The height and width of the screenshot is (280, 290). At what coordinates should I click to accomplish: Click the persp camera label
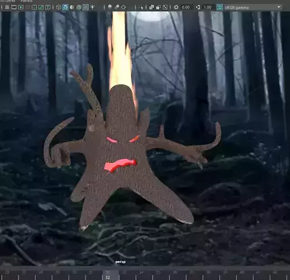(x=121, y=262)
